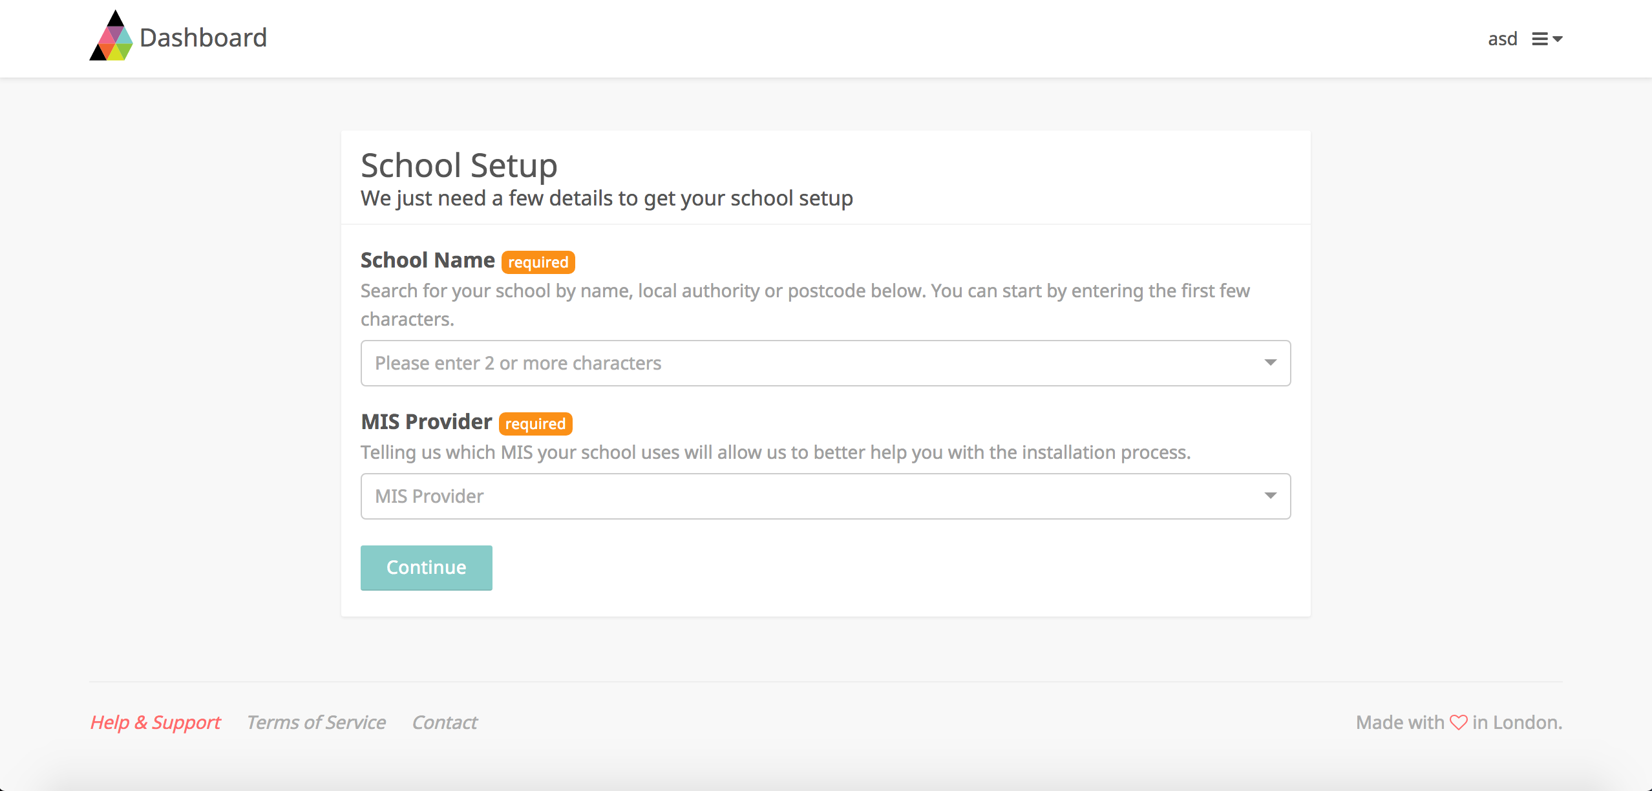Expand the MIS Provider dropdown arrow
Screen dimensions: 1652x791
(1270, 496)
